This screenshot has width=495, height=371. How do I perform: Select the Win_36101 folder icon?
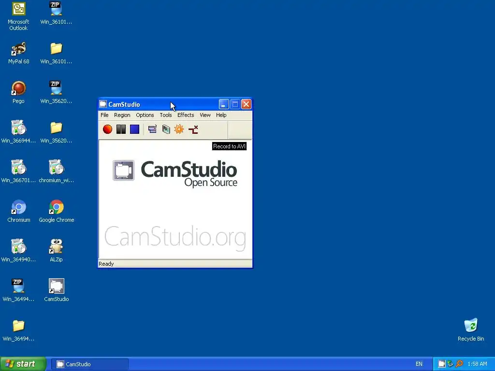56,53
